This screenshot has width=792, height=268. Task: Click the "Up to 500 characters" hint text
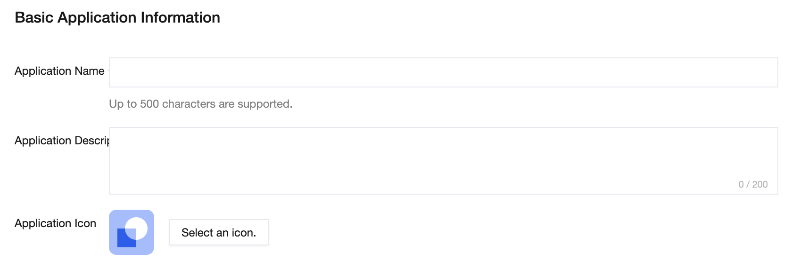coord(200,104)
